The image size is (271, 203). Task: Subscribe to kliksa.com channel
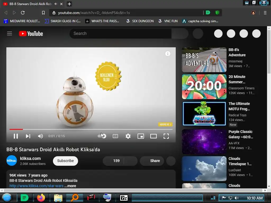coord(66,161)
